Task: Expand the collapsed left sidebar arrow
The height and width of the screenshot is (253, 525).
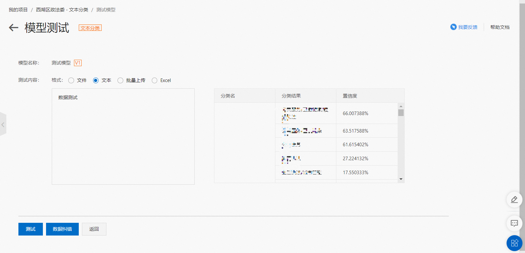Action: coord(3,125)
